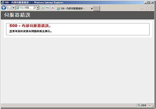Click the Forward navigation arrow

pyautogui.click(x=9, y=8)
